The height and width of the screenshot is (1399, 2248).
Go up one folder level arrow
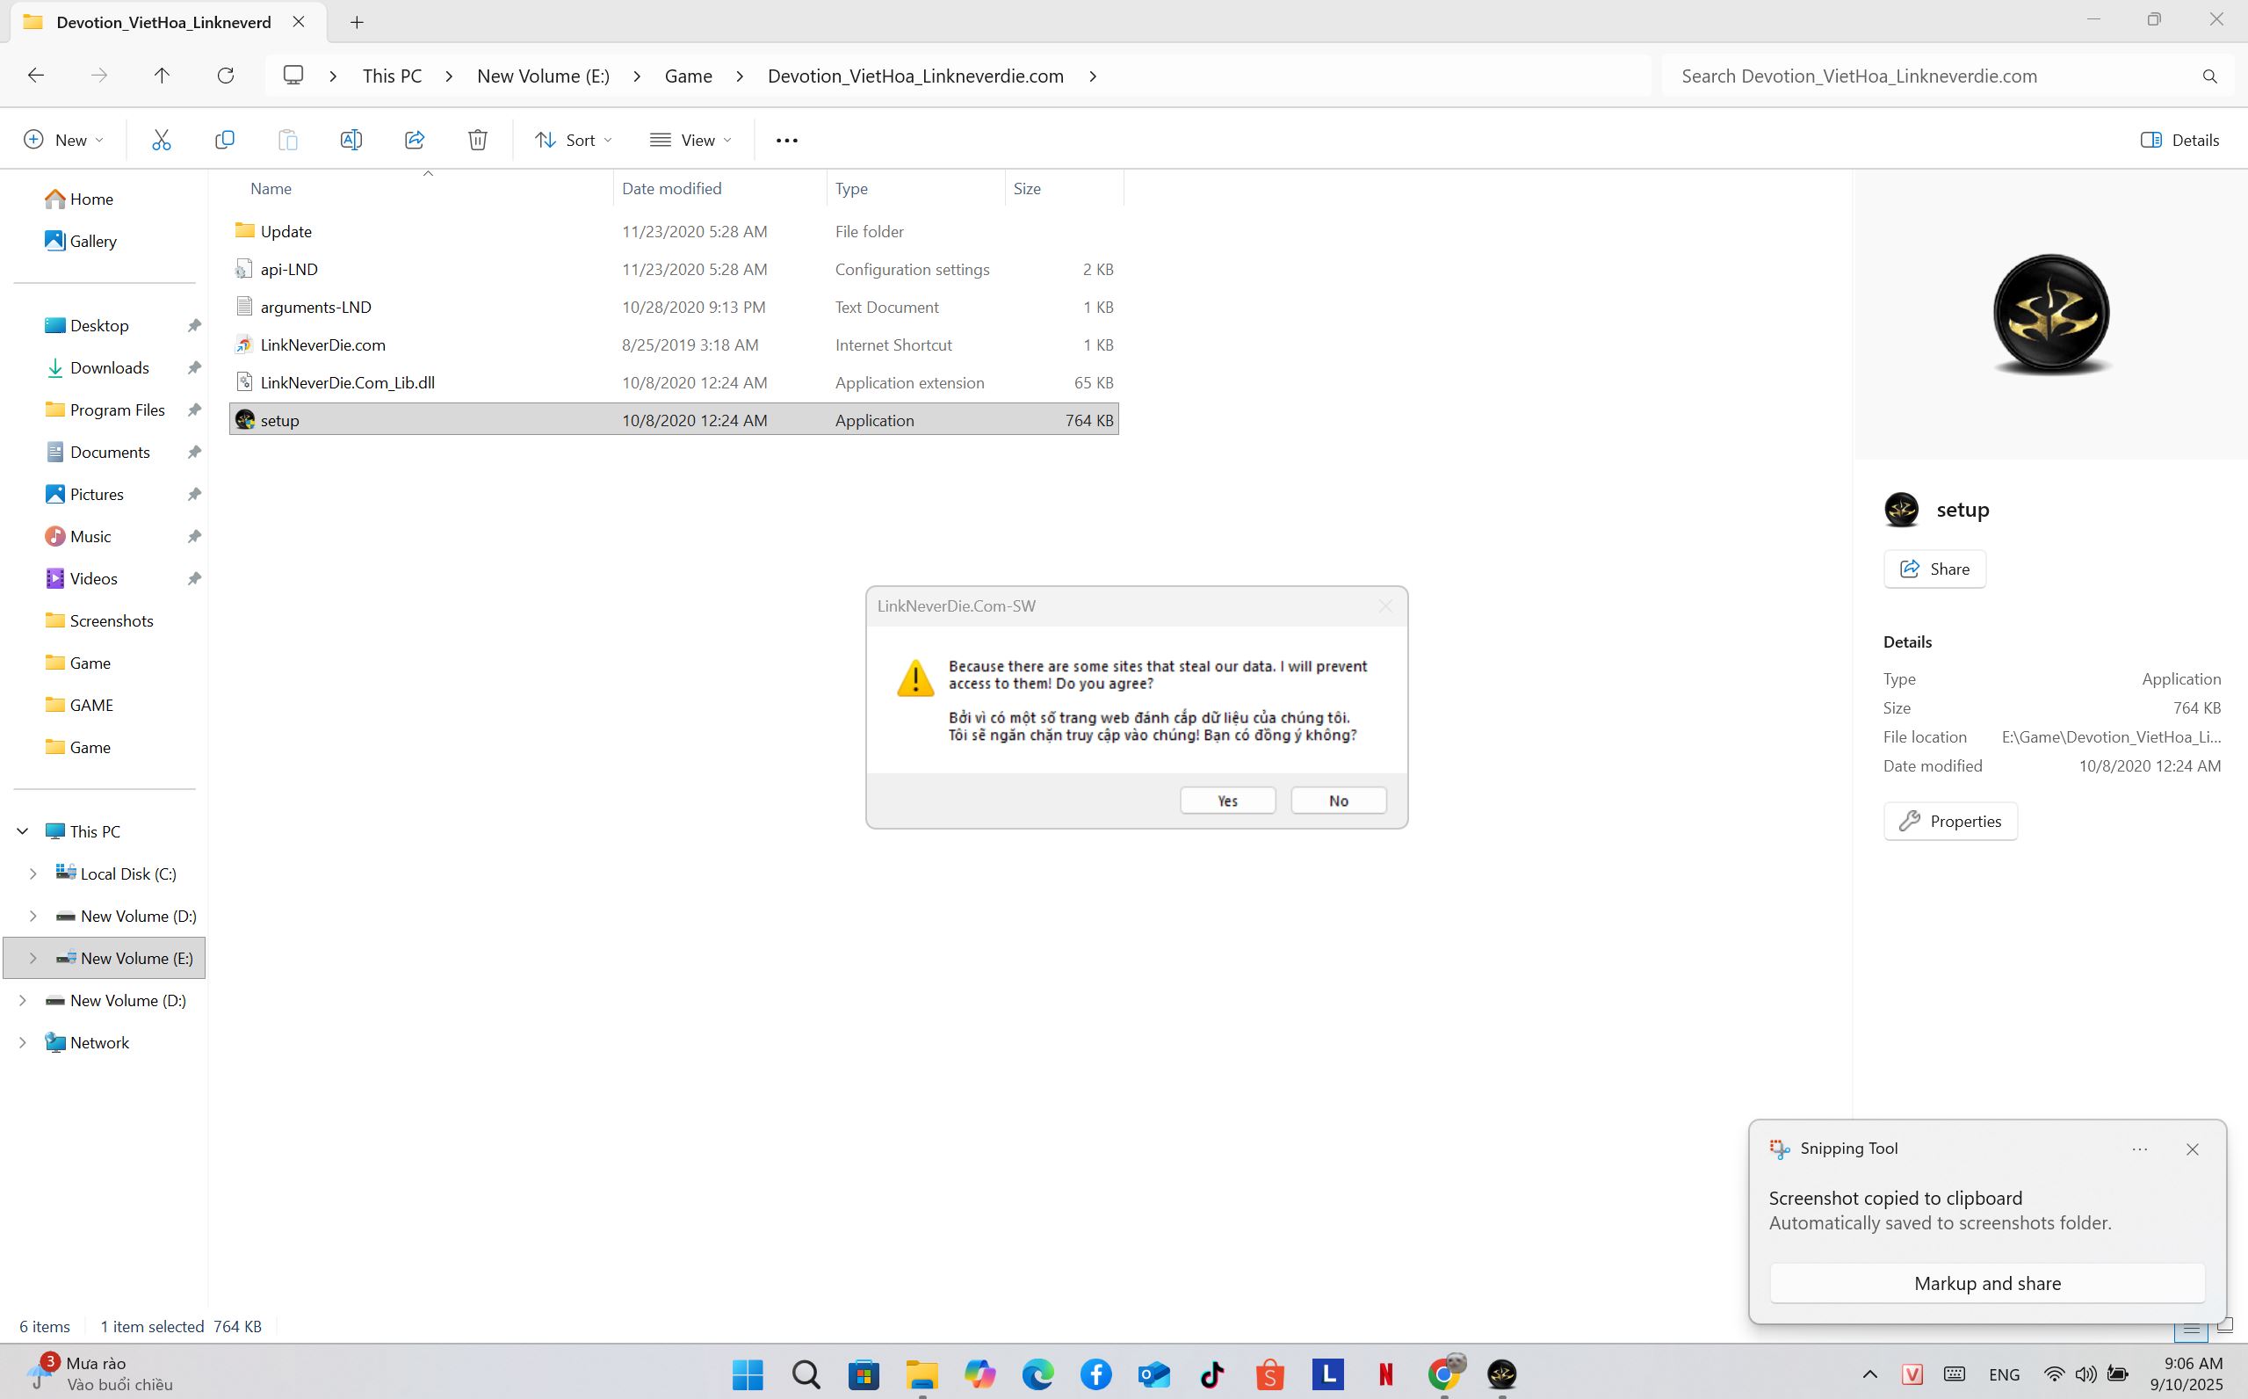[x=162, y=76]
